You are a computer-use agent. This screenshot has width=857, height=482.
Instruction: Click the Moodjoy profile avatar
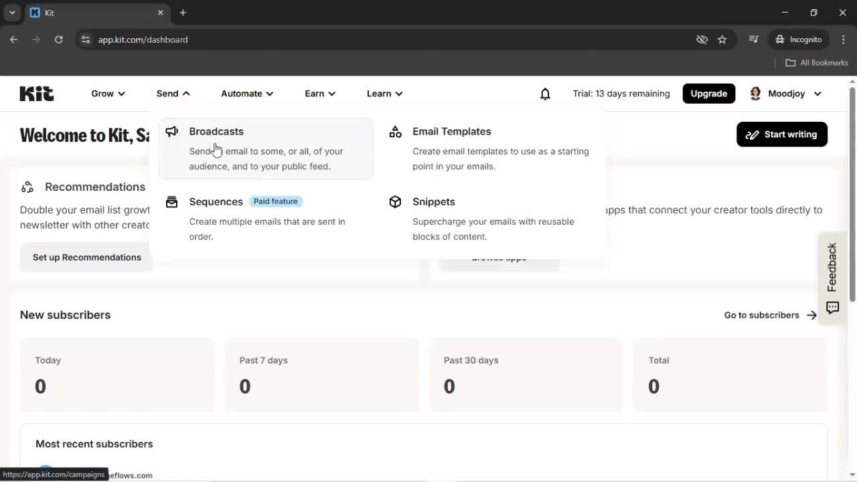pos(755,94)
